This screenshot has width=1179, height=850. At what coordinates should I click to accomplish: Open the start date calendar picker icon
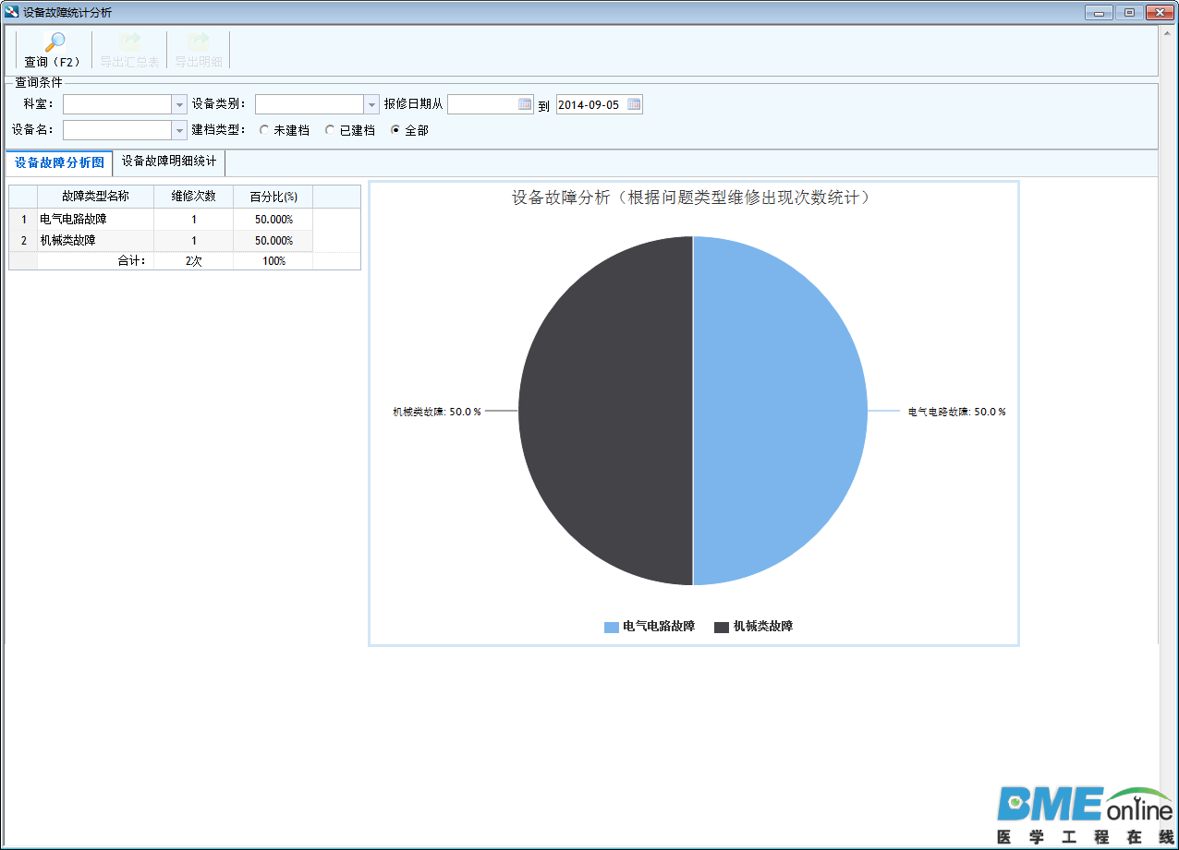pyautogui.click(x=525, y=104)
